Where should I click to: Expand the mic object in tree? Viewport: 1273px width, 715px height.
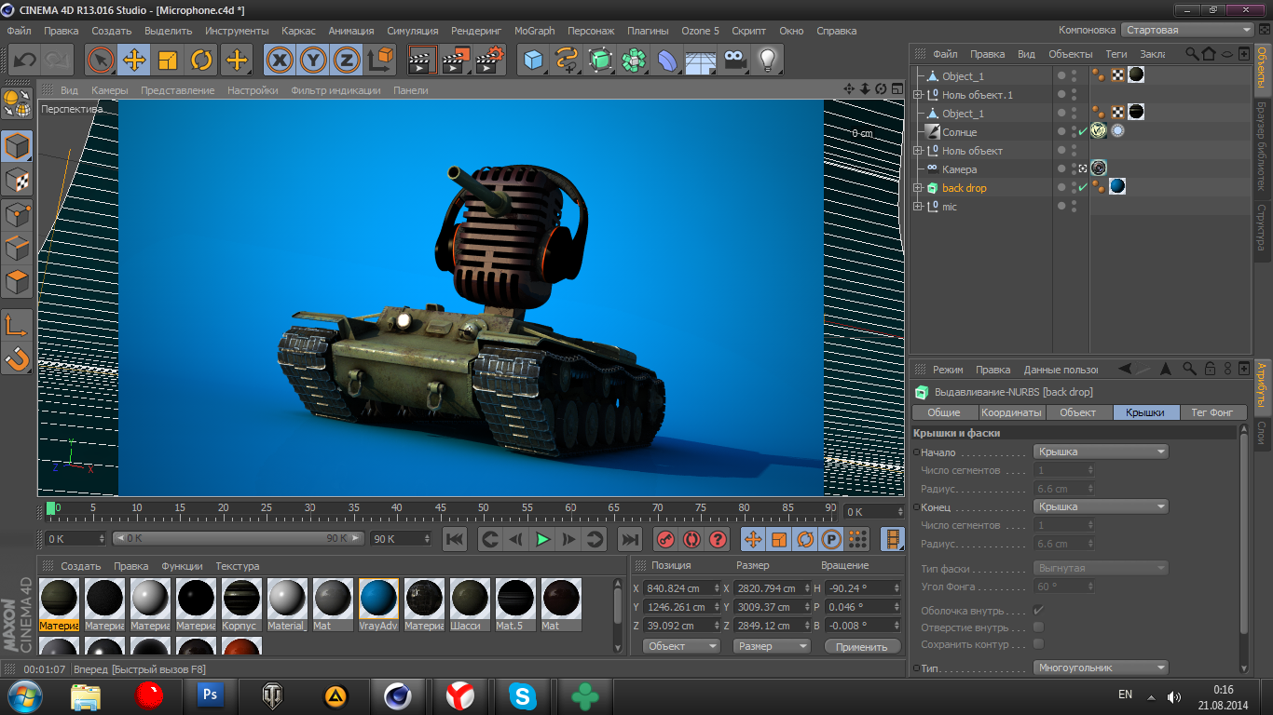pyautogui.click(x=918, y=207)
